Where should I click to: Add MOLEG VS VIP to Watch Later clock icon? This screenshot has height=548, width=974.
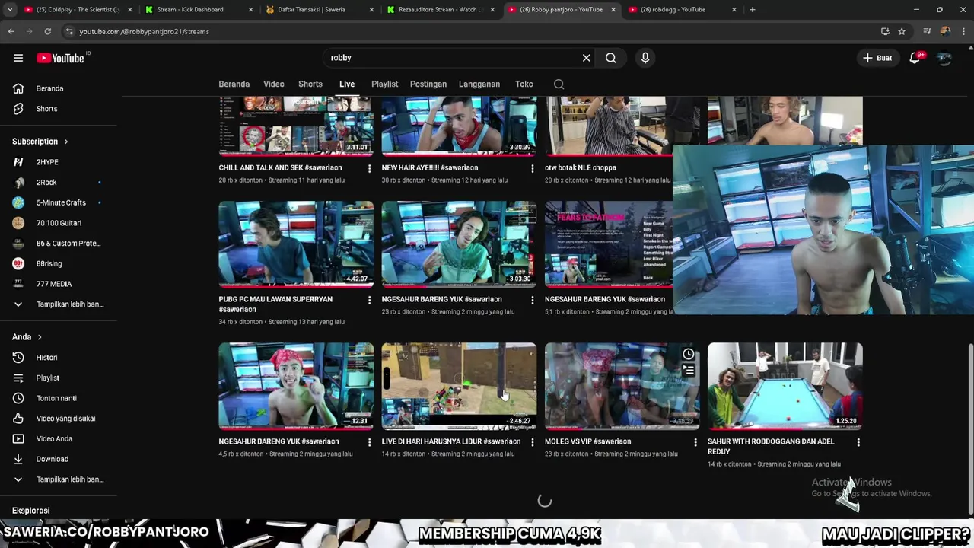(x=688, y=354)
